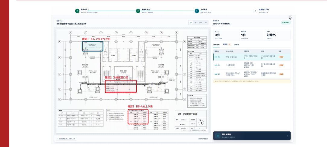Click the orange count badge on 要確認 tab
Image resolution: width=327 pixels, height=147 pixels.
point(230,44)
